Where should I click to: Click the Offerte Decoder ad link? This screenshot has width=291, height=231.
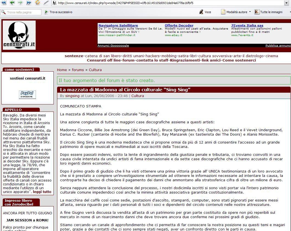pyautogui.click(x=179, y=25)
